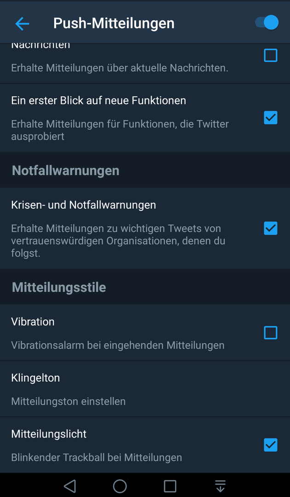Tap the 'Mitteilungslicht' row title
The height and width of the screenshot is (497, 290).
click(x=49, y=434)
